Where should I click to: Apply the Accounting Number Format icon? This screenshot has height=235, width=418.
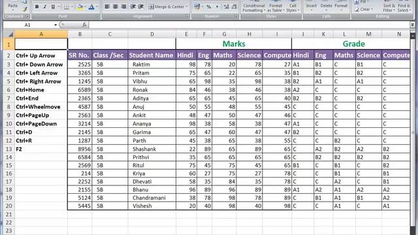197,7
